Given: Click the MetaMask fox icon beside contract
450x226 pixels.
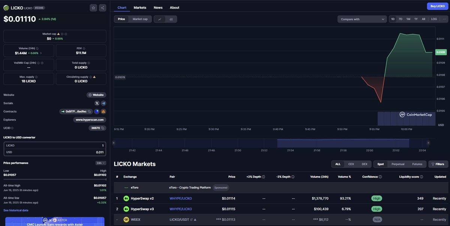Looking at the screenshot, I should coord(103,111).
